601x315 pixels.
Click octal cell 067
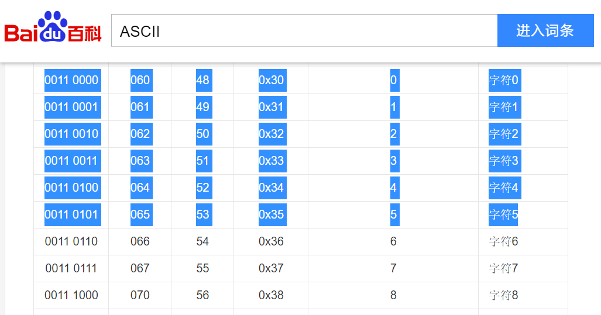[140, 268]
